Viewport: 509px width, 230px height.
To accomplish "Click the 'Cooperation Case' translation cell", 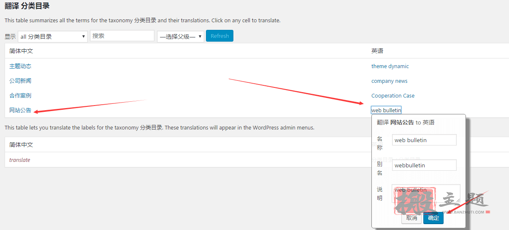I will pos(393,95).
